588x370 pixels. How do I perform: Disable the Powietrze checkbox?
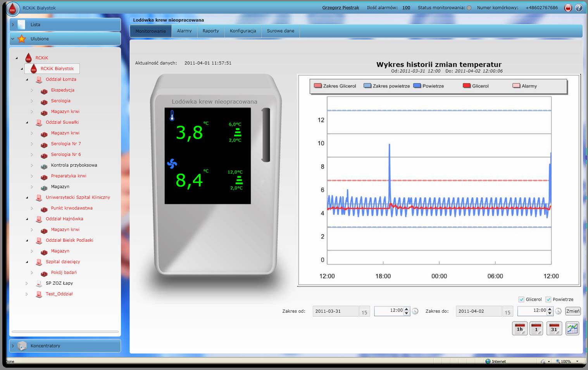point(548,299)
